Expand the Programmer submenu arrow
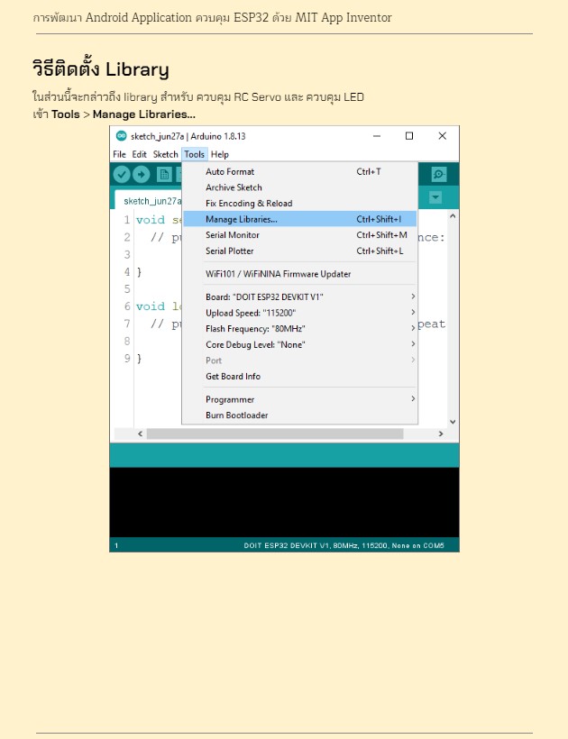This screenshot has height=739, width=568. [x=413, y=398]
